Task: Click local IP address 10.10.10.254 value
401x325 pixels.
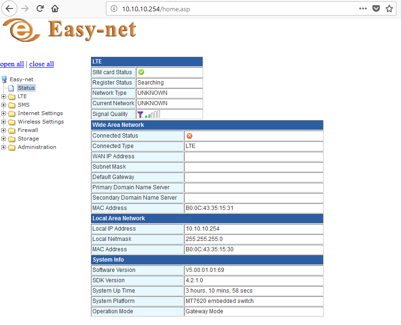Action: tap(203, 229)
